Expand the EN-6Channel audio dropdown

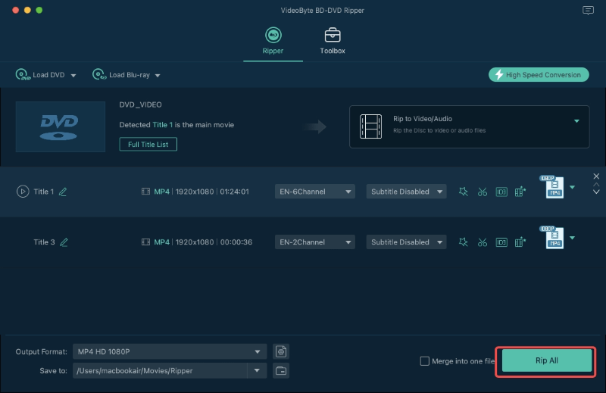click(x=314, y=192)
